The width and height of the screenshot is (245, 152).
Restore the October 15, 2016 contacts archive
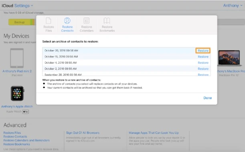pos(203,57)
